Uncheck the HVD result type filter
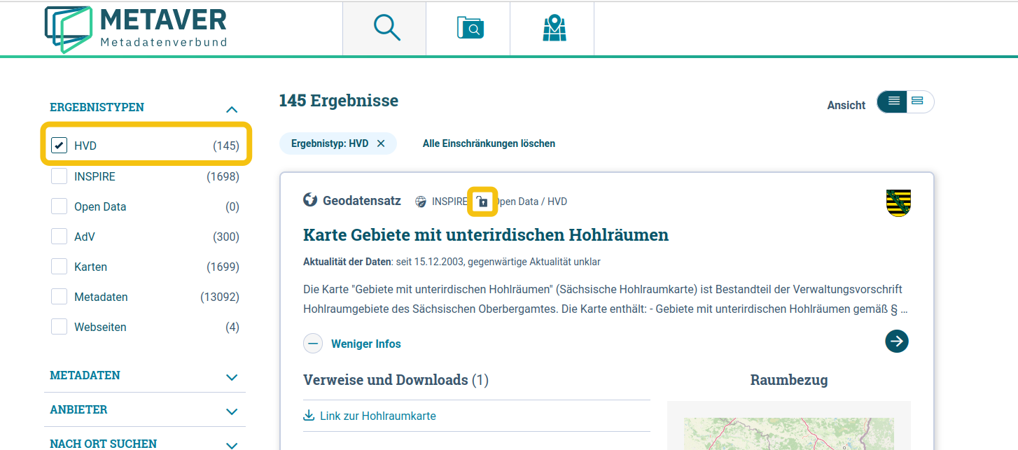The height and width of the screenshot is (450, 1018). coord(58,146)
